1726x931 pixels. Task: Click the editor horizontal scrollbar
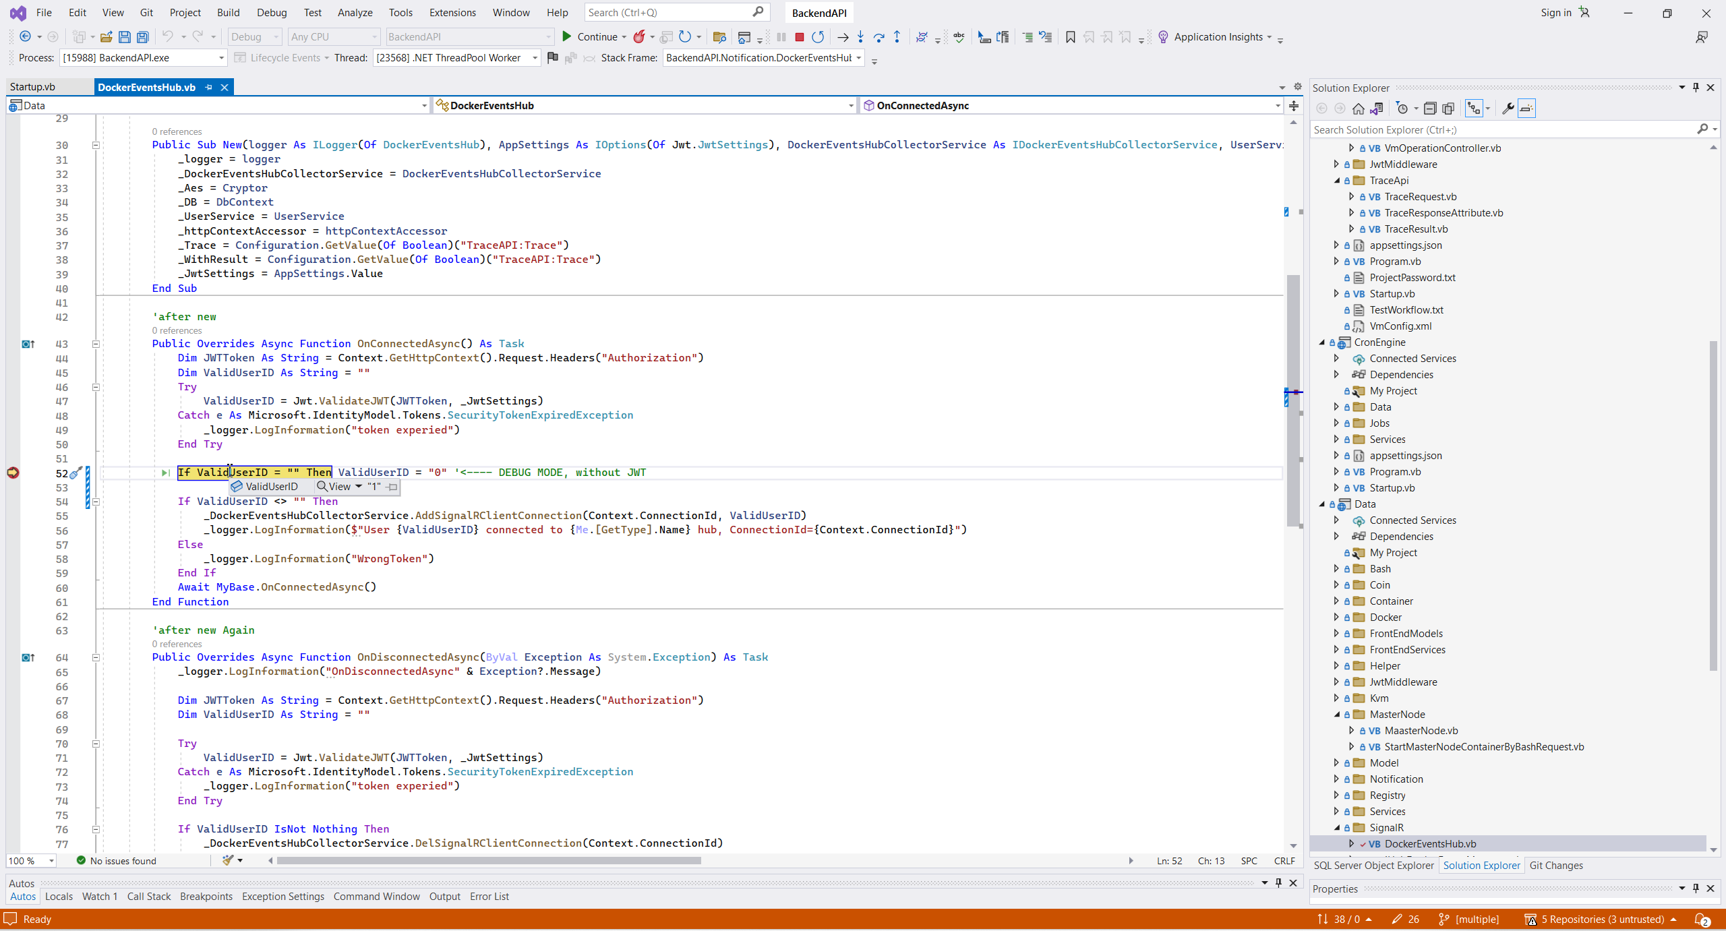488,860
